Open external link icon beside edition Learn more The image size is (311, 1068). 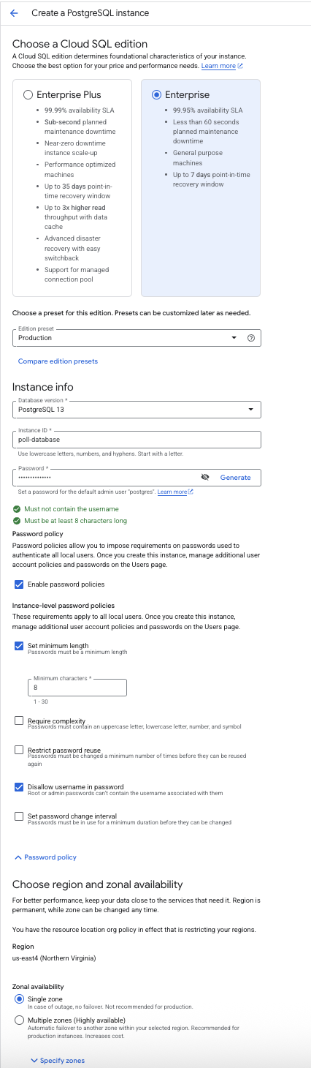coord(240,66)
